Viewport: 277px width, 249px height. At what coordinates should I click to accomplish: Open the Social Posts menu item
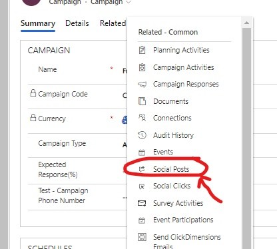coord(171,169)
